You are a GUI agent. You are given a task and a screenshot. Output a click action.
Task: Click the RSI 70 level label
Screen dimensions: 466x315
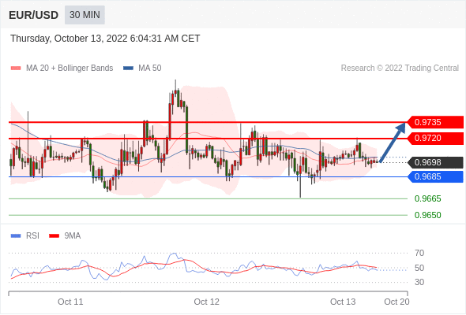(419, 253)
